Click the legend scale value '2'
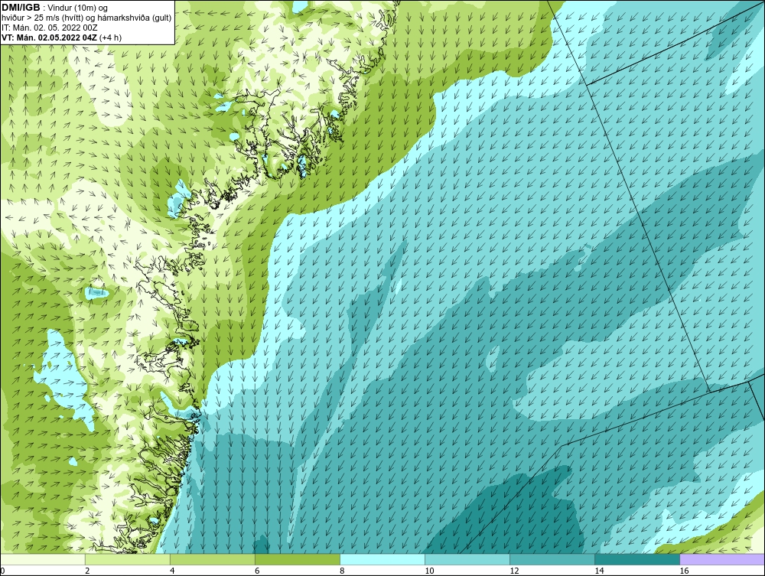Screen dimensions: 765x576 [87, 571]
